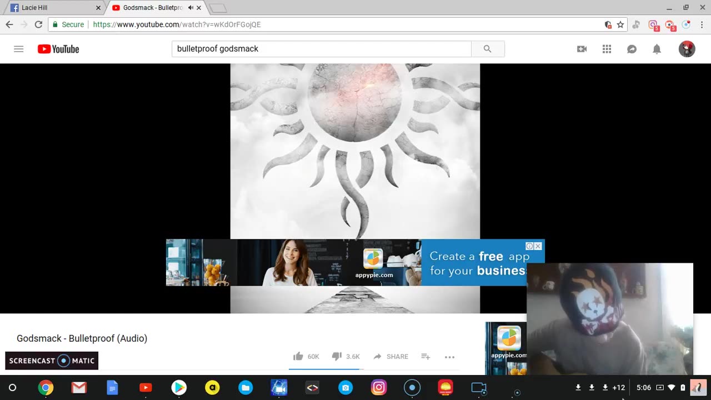Viewport: 711px width, 400px height.
Task: Open the YouTube account avatar menu
Action: tap(687, 49)
